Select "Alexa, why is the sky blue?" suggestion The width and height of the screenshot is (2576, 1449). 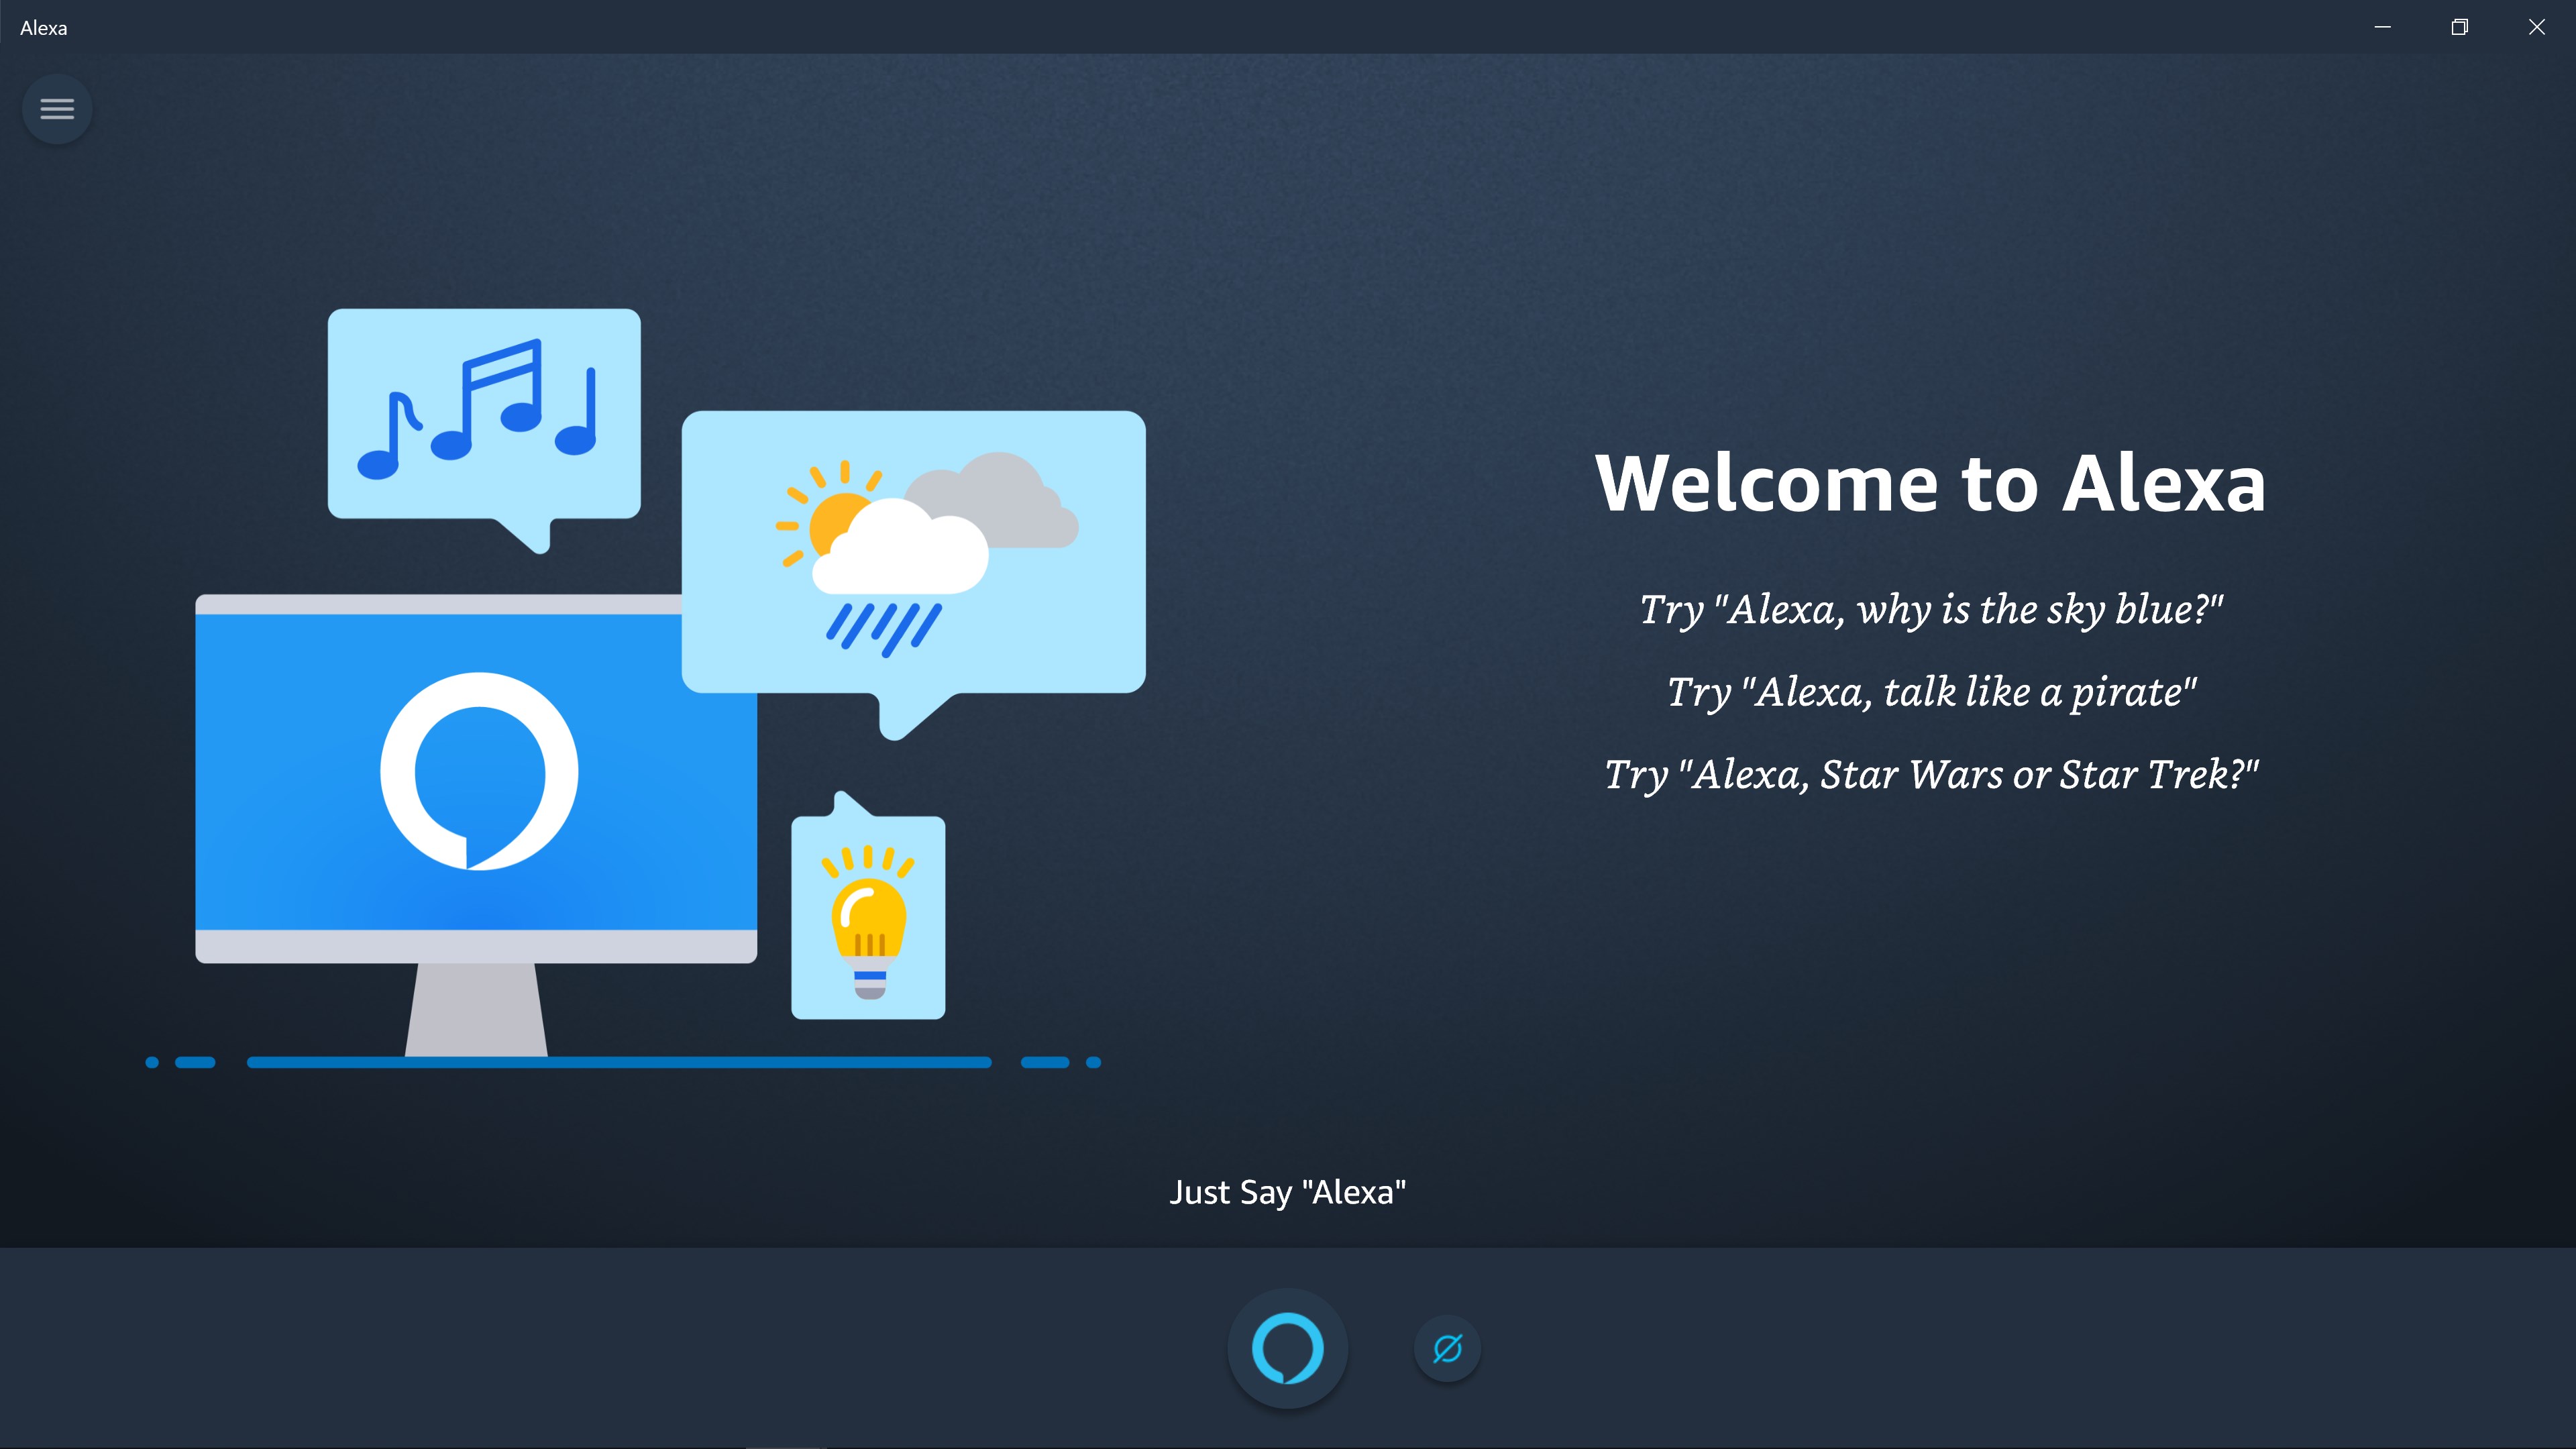1931,609
